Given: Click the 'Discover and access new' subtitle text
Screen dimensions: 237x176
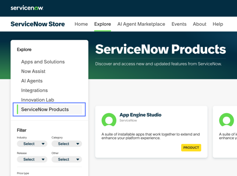Looking at the screenshot, I should coord(158,64).
